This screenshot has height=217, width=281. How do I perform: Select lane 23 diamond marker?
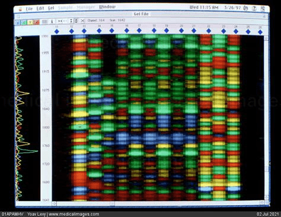(223, 31)
